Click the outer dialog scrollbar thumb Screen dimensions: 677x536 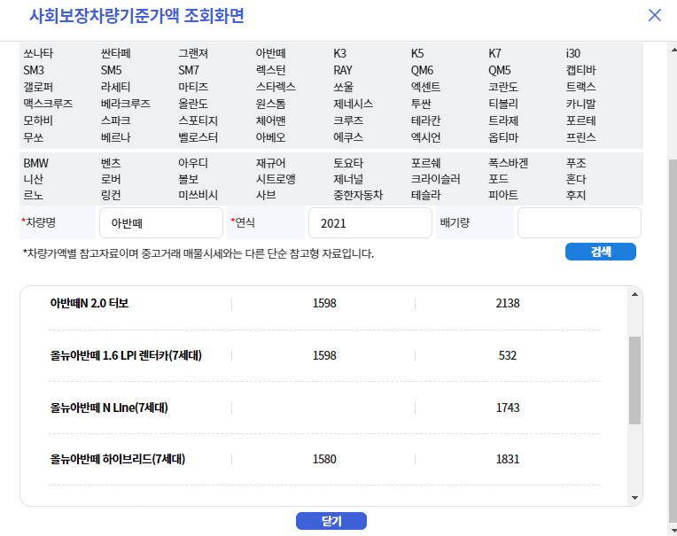click(x=673, y=341)
